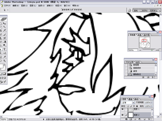Click the navigator preview thumbnail

pos(145,42)
